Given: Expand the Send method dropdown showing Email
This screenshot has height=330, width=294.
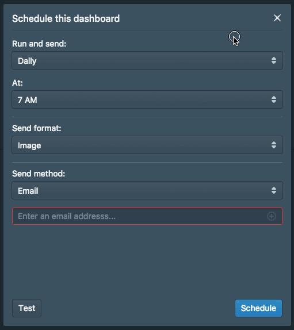Looking at the screenshot, I should point(147,190).
